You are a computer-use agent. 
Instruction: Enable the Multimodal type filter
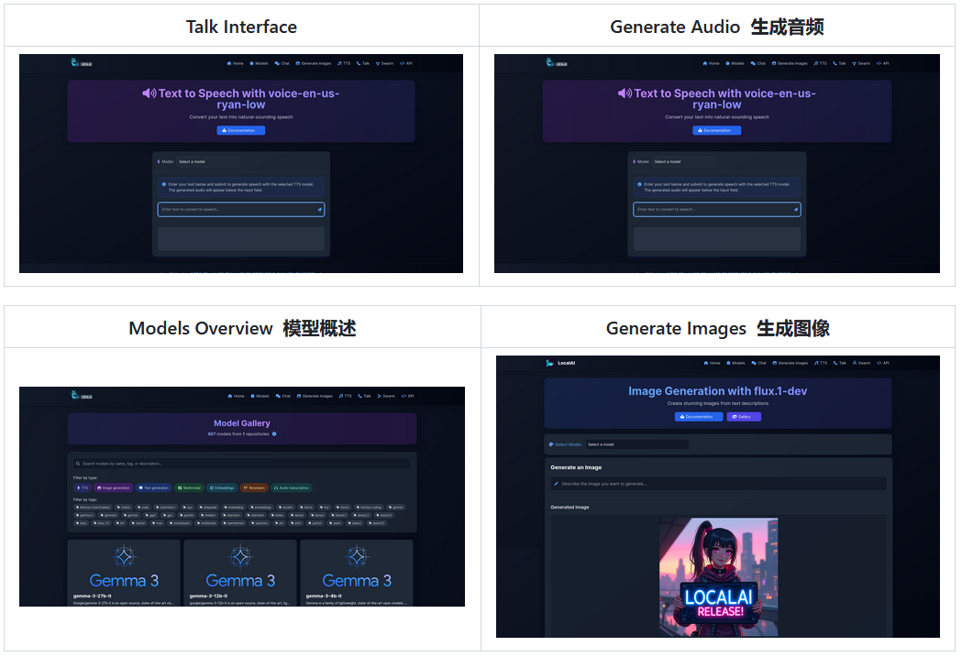pyautogui.click(x=190, y=487)
